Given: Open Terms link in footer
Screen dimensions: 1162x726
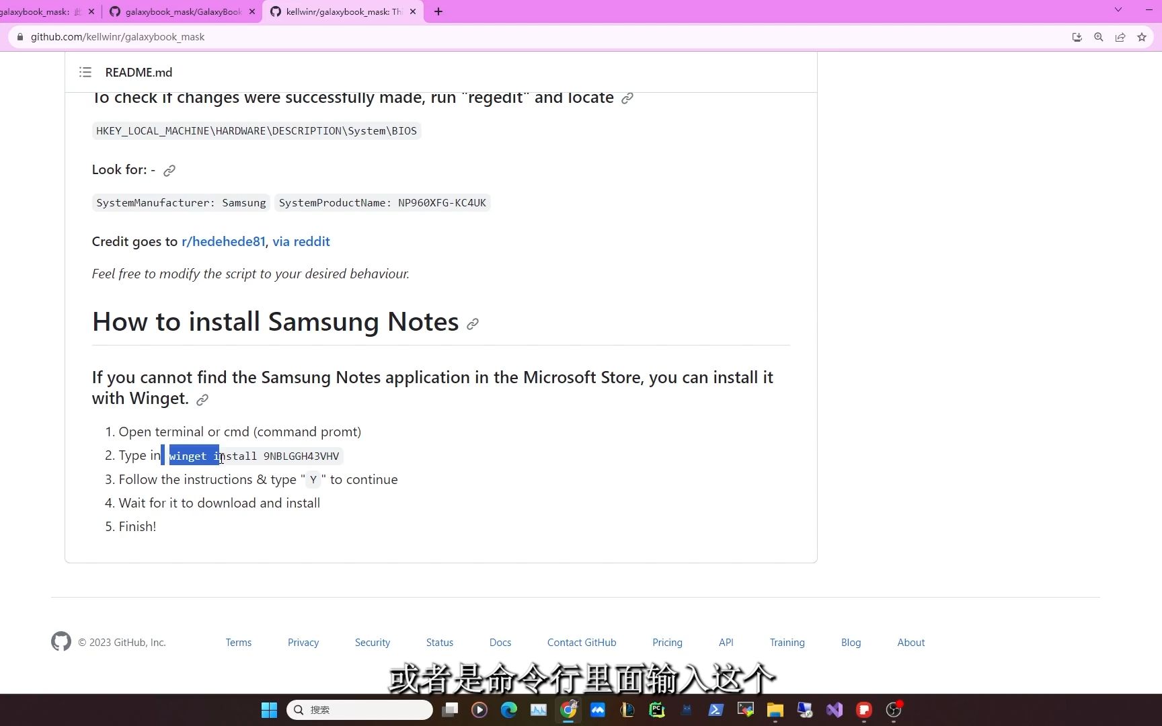Looking at the screenshot, I should coord(239,643).
